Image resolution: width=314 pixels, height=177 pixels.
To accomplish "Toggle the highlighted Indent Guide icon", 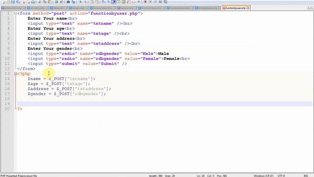I will 114,2.
